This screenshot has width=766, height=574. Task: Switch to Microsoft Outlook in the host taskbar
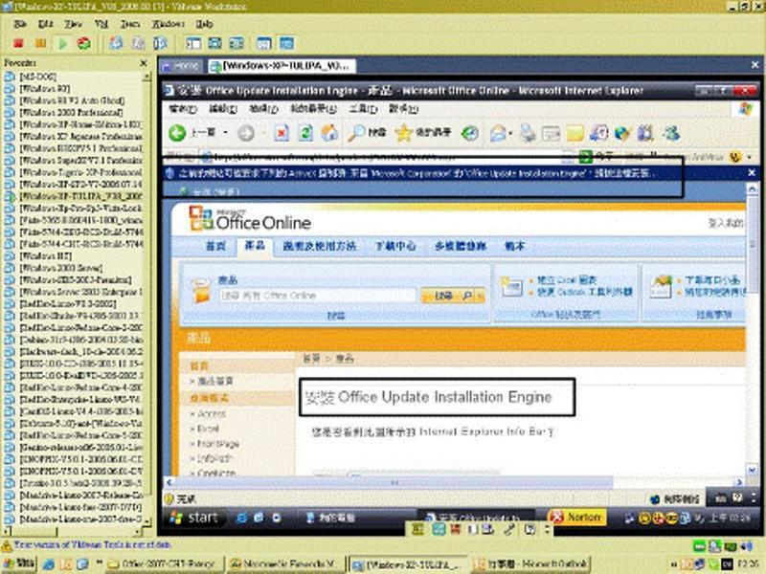(x=531, y=564)
